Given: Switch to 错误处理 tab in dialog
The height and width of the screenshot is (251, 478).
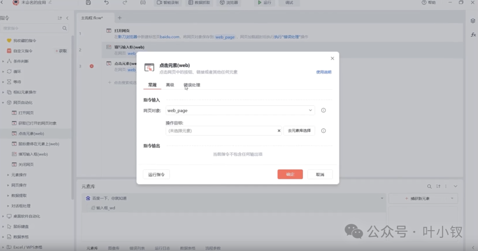Looking at the screenshot, I should [192, 85].
